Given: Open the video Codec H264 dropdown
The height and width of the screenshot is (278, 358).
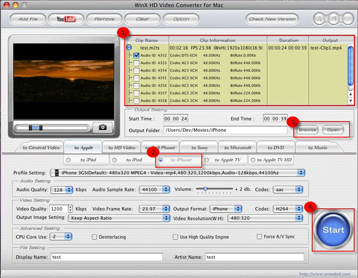Looking at the screenshot, I should [288, 209].
